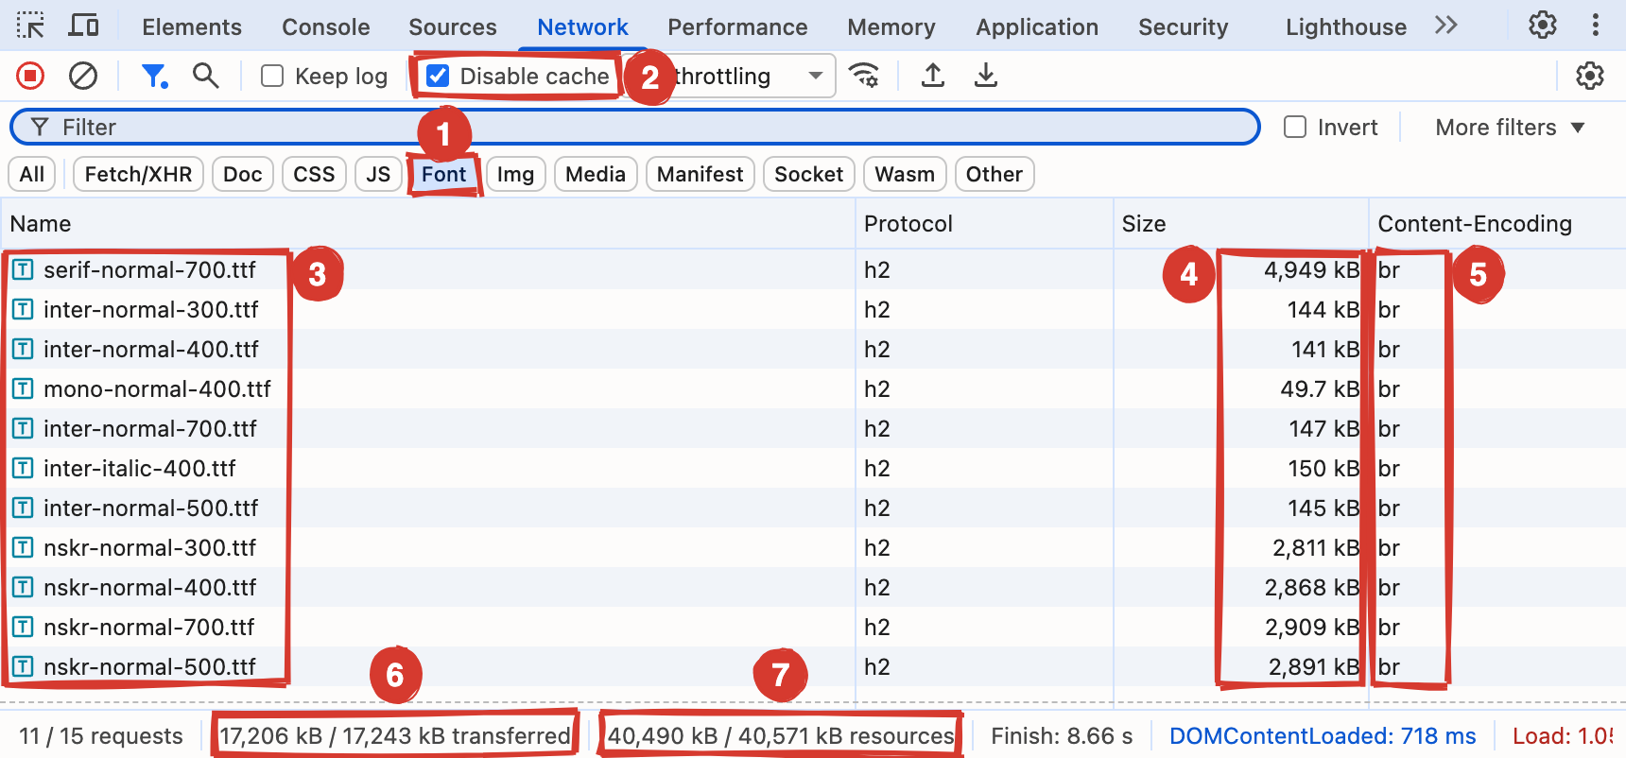The height and width of the screenshot is (758, 1626).
Task: Import HAR file with upload arrow
Action: pyautogui.click(x=933, y=76)
